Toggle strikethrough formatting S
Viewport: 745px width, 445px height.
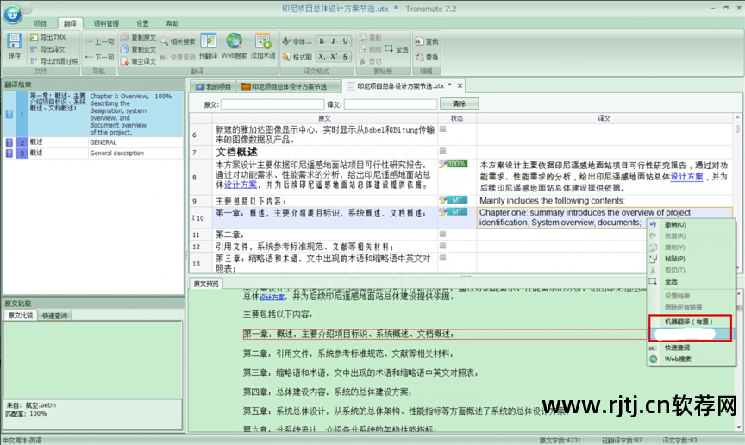(x=346, y=57)
